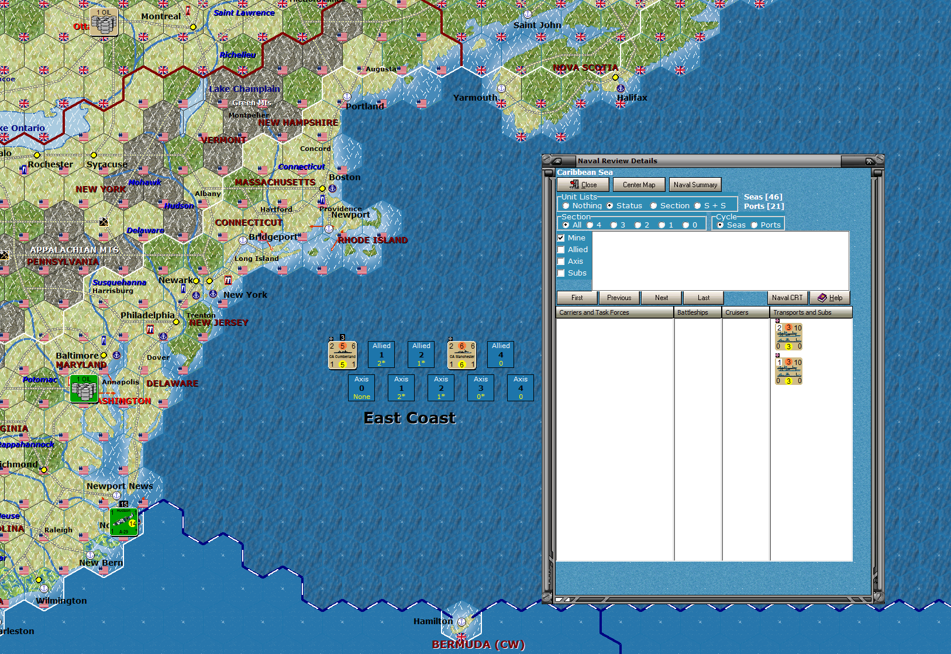Choose section 2 radio button
Screen dimensions: 951x654
[642, 225]
